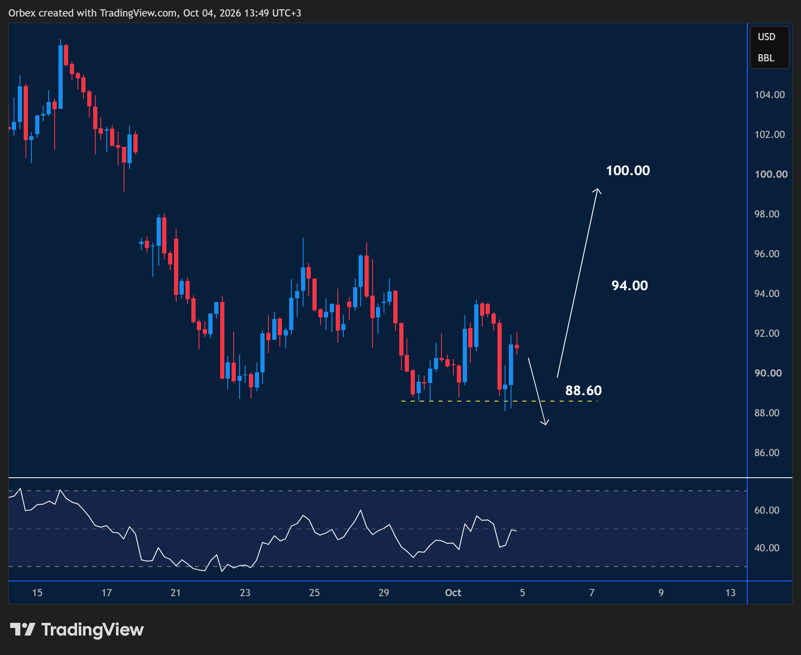Click the 96.00 price axis label
801x655 pixels.
tap(767, 254)
